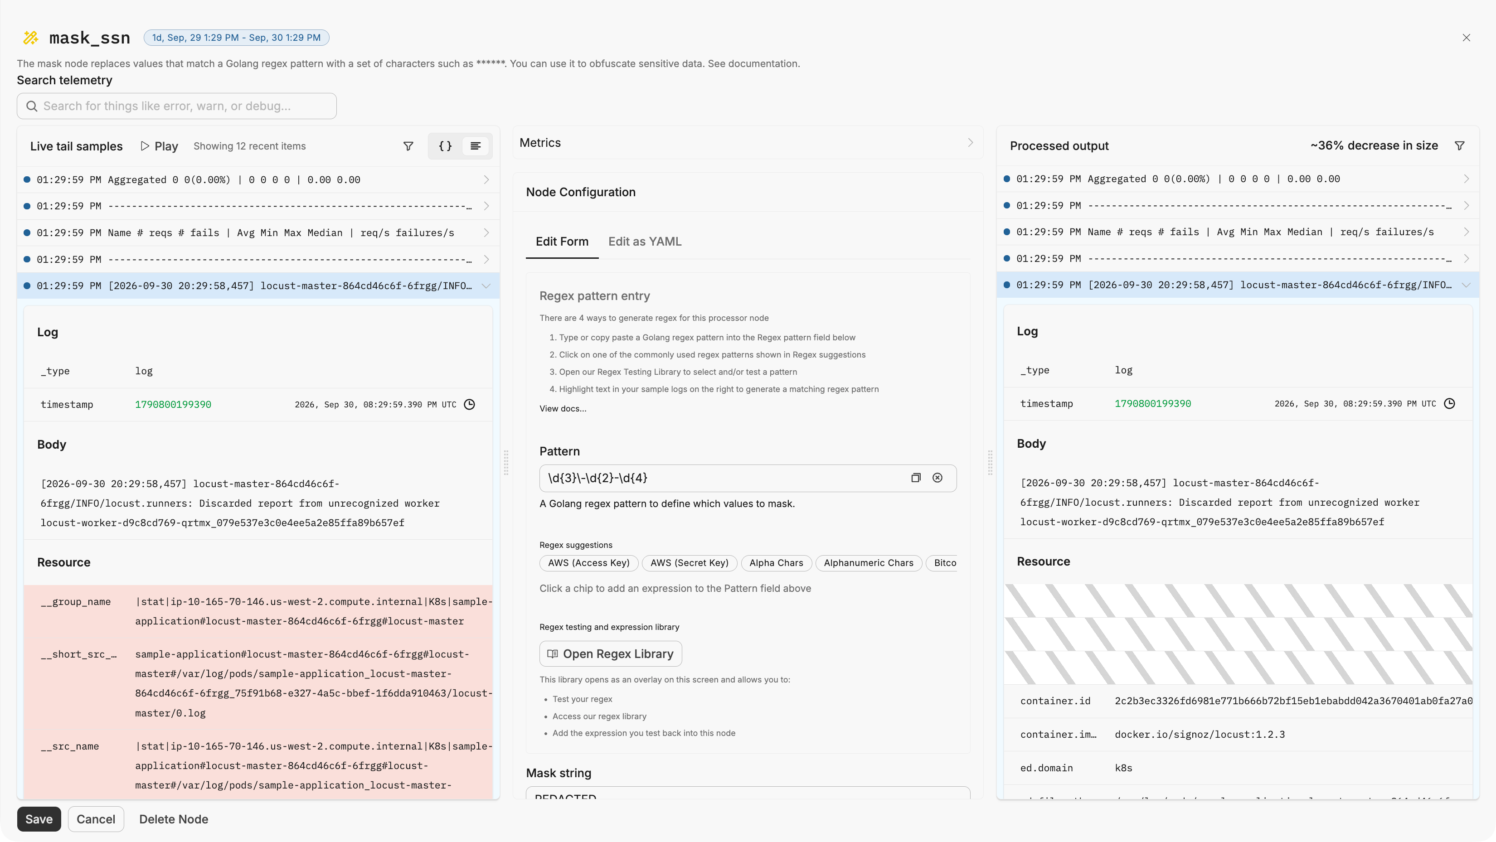
Task: Expand left Aggregated log row
Action: pyautogui.click(x=258, y=180)
